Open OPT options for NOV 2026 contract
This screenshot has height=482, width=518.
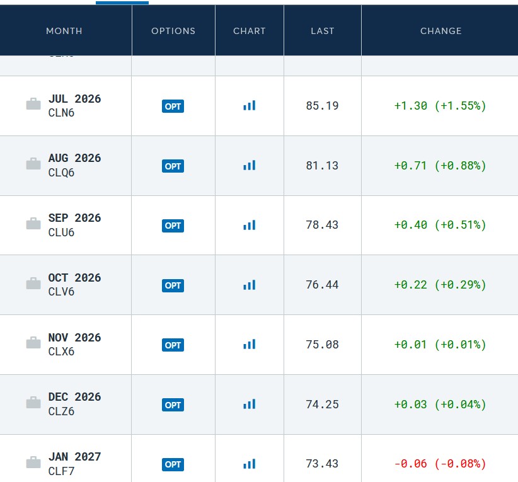click(173, 345)
